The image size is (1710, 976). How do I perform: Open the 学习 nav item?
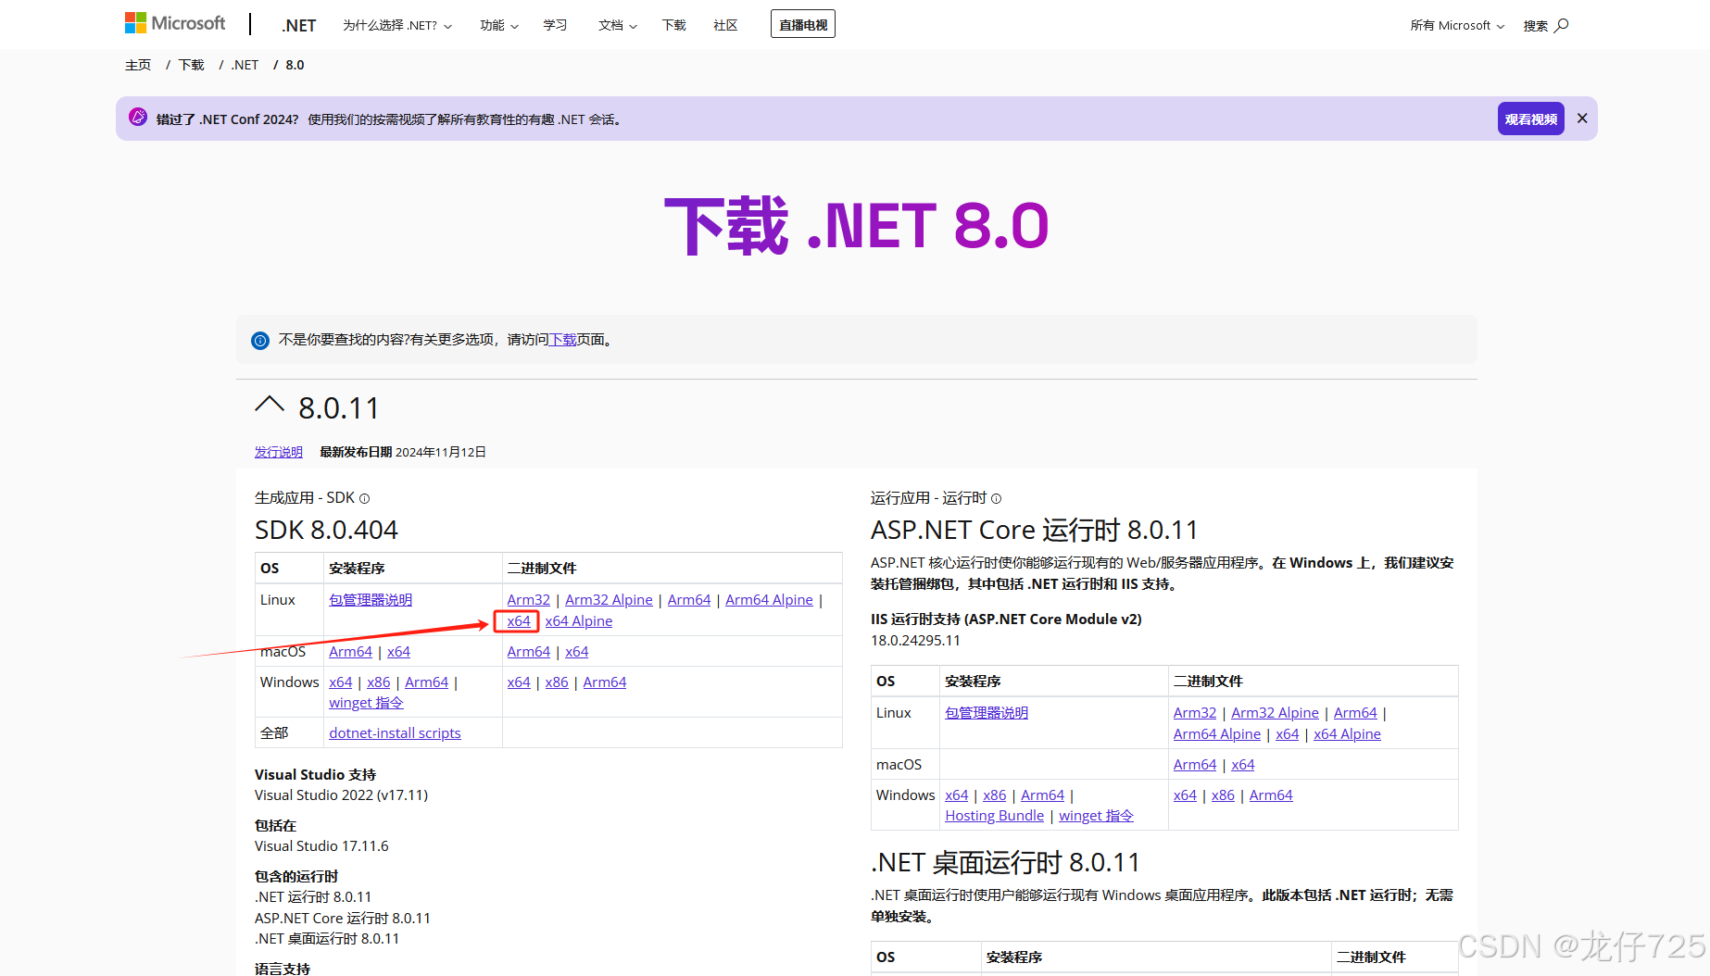[x=555, y=25]
